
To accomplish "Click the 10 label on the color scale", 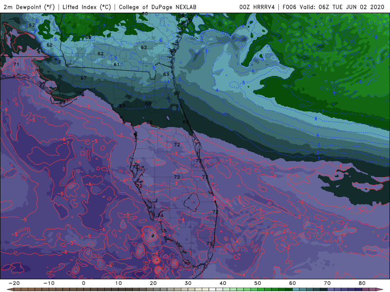I will click(118, 283).
